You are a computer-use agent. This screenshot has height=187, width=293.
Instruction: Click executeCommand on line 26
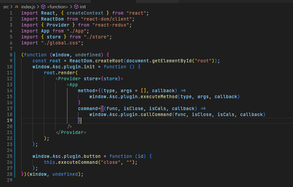click(x=78, y=162)
